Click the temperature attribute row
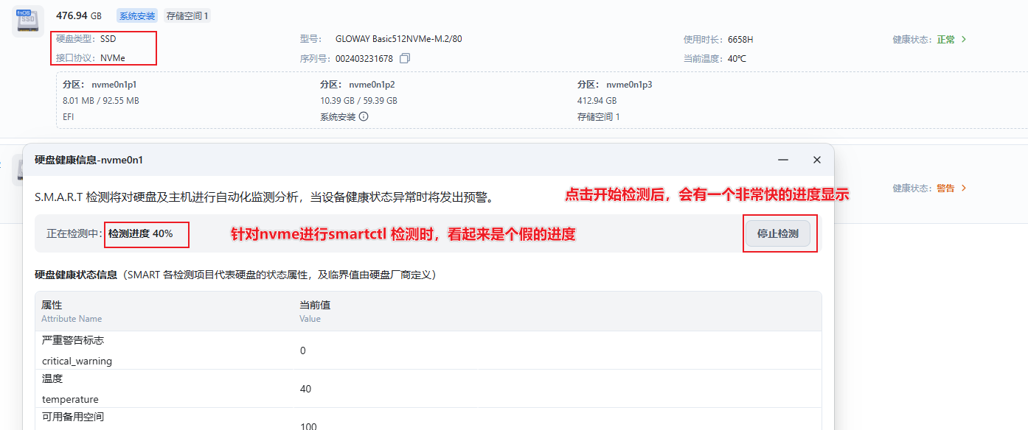The height and width of the screenshot is (430, 1028). click(x=428, y=389)
